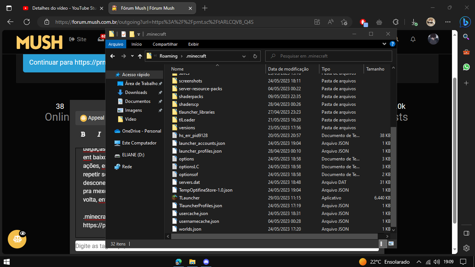Open WhatsApp in Edge sidebar
Screen dimensions: 475x267
(x=466, y=67)
